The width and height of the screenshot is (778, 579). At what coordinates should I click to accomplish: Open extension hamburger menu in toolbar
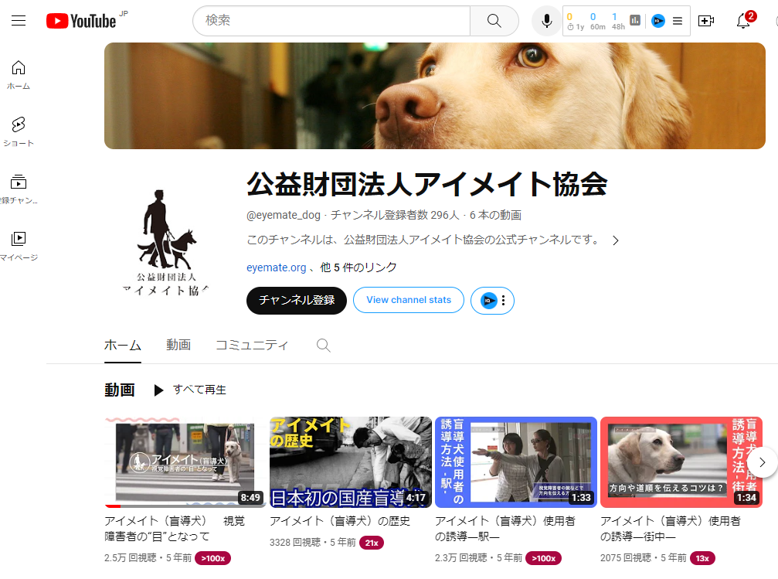click(678, 21)
